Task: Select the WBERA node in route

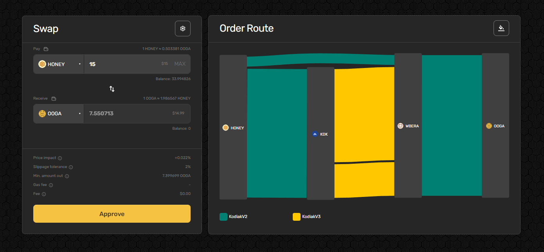Action: [408, 126]
